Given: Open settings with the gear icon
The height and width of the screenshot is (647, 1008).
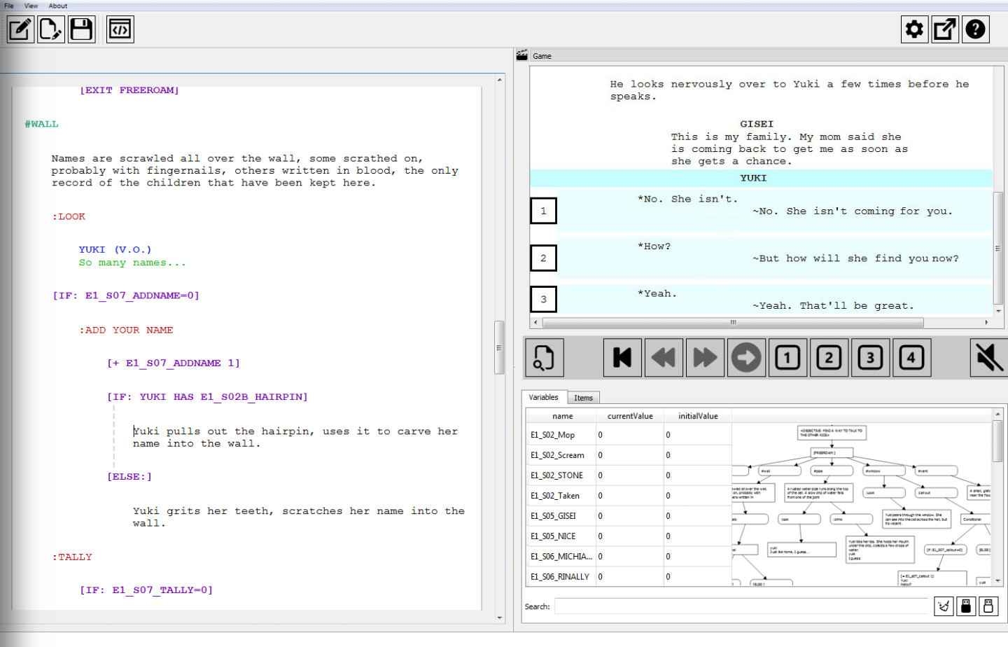Looking at the screenshot, I should (x=914, y=29).
